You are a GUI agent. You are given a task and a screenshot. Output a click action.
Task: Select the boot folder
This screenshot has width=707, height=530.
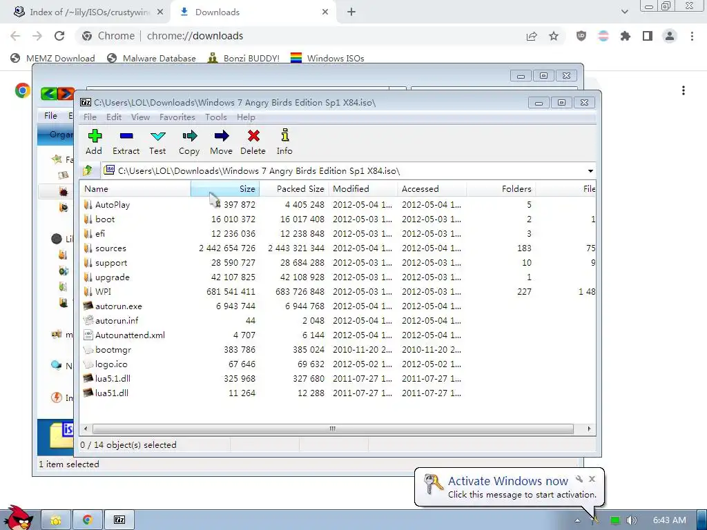pos(105,219)
